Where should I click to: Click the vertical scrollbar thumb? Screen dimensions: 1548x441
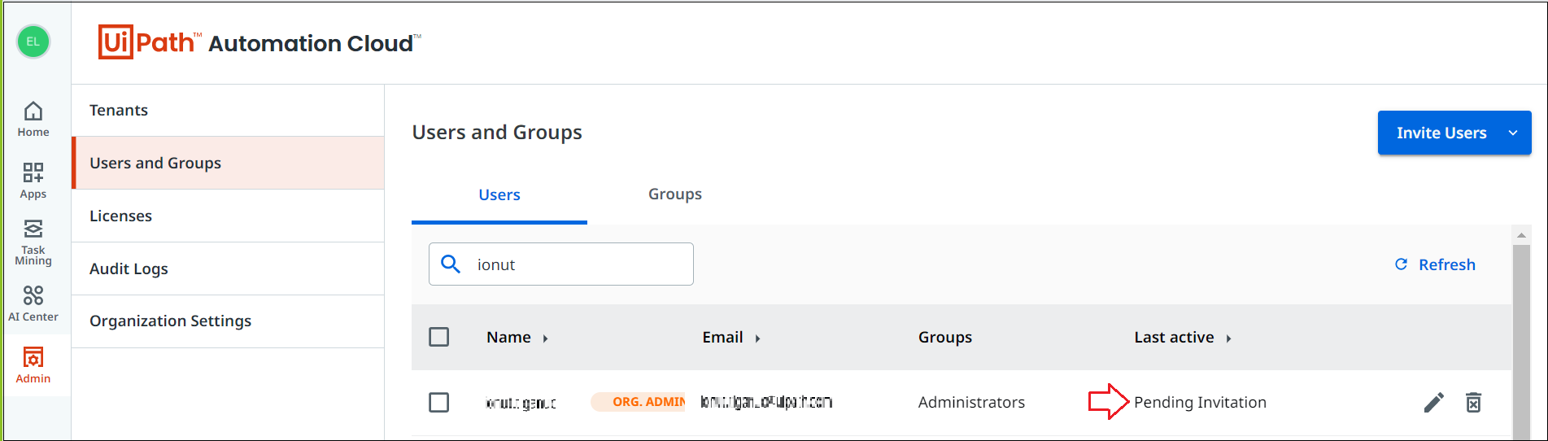coord(1521,342)
